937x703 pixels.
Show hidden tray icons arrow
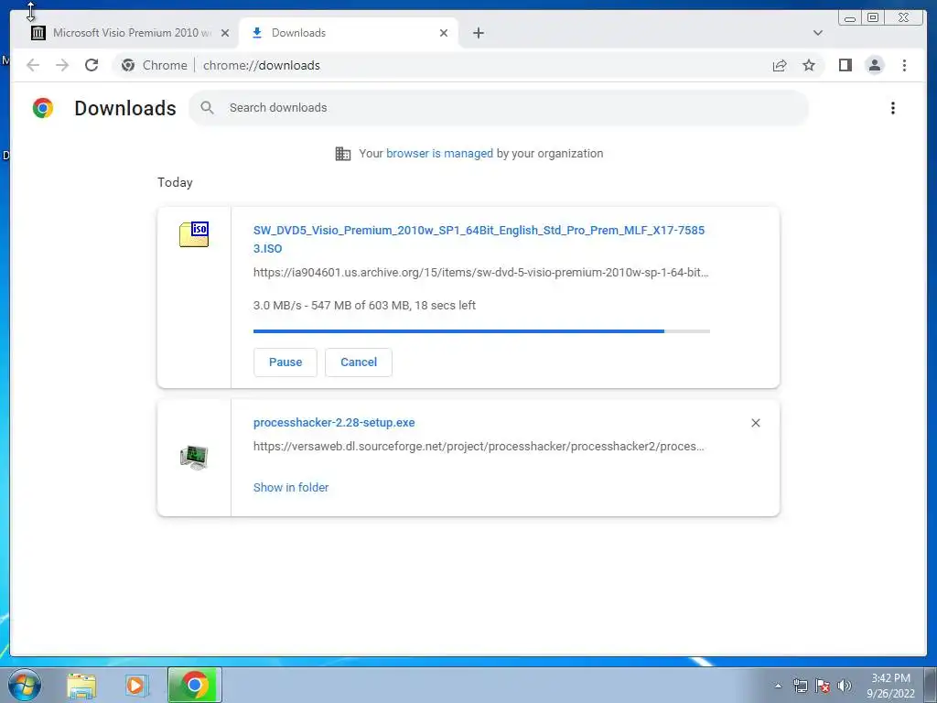[778, 686]
